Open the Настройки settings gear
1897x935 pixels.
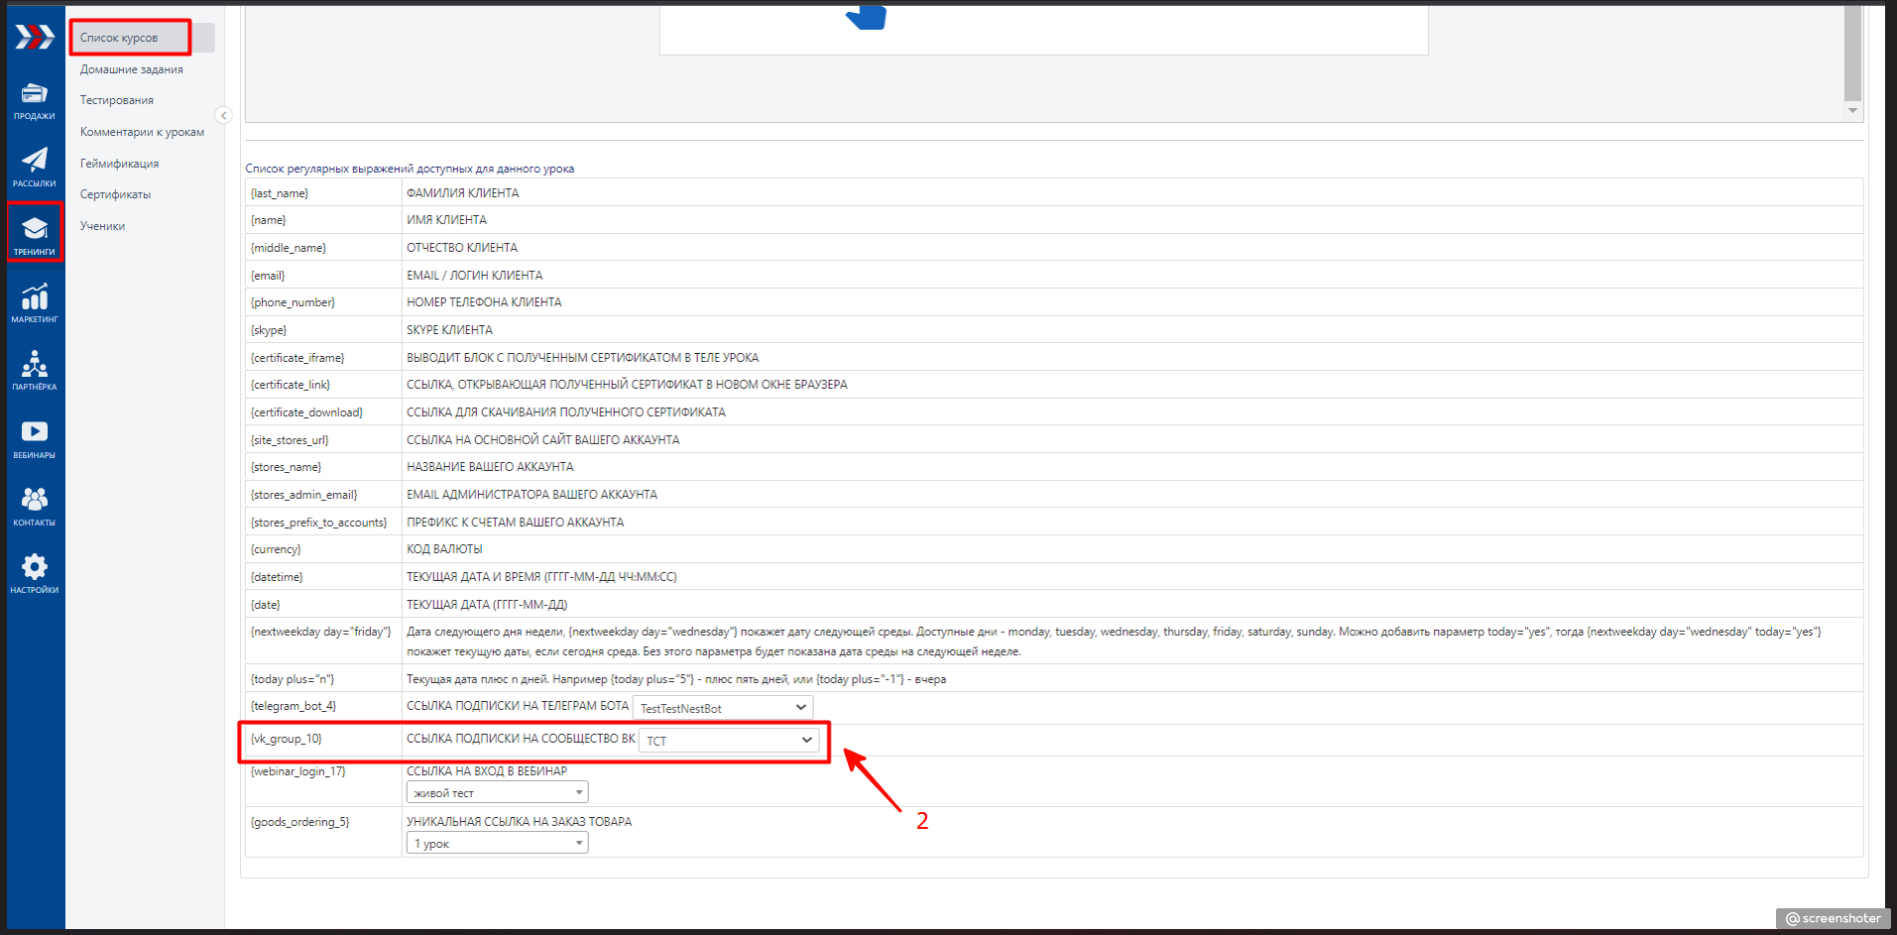35,573
